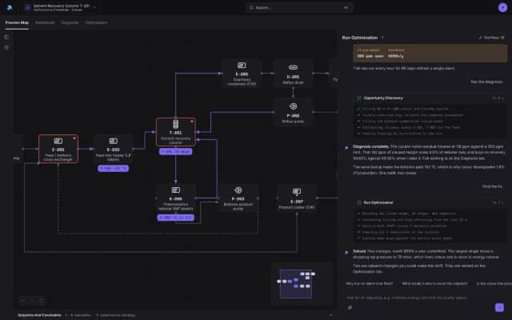Click the "Run the diagnosis" user message
Image resolution: width=512 pixels, height=320 pixels.
tap(486, 82)
